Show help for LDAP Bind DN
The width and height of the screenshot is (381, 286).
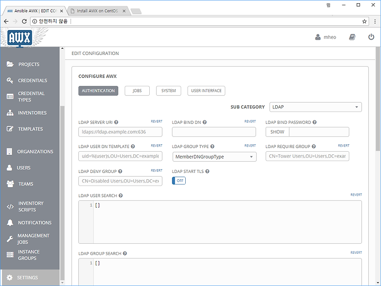205,122
